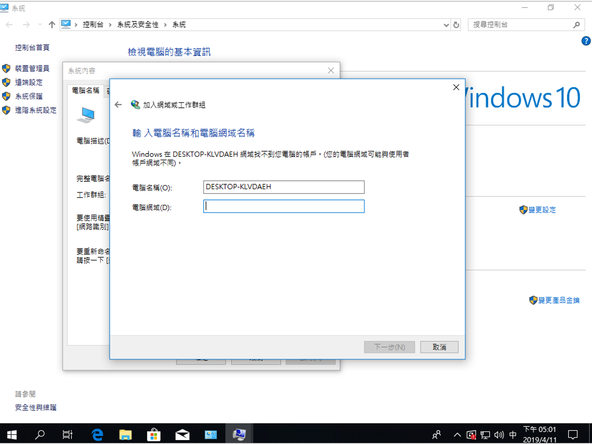Viewport: 592px width, 444px height.
Task: Click the volume speaker tray icon
Action: pos(499,434)
